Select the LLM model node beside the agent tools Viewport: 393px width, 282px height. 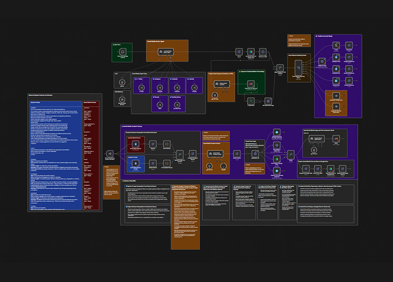pyautogui.click(x=122, y=82)
